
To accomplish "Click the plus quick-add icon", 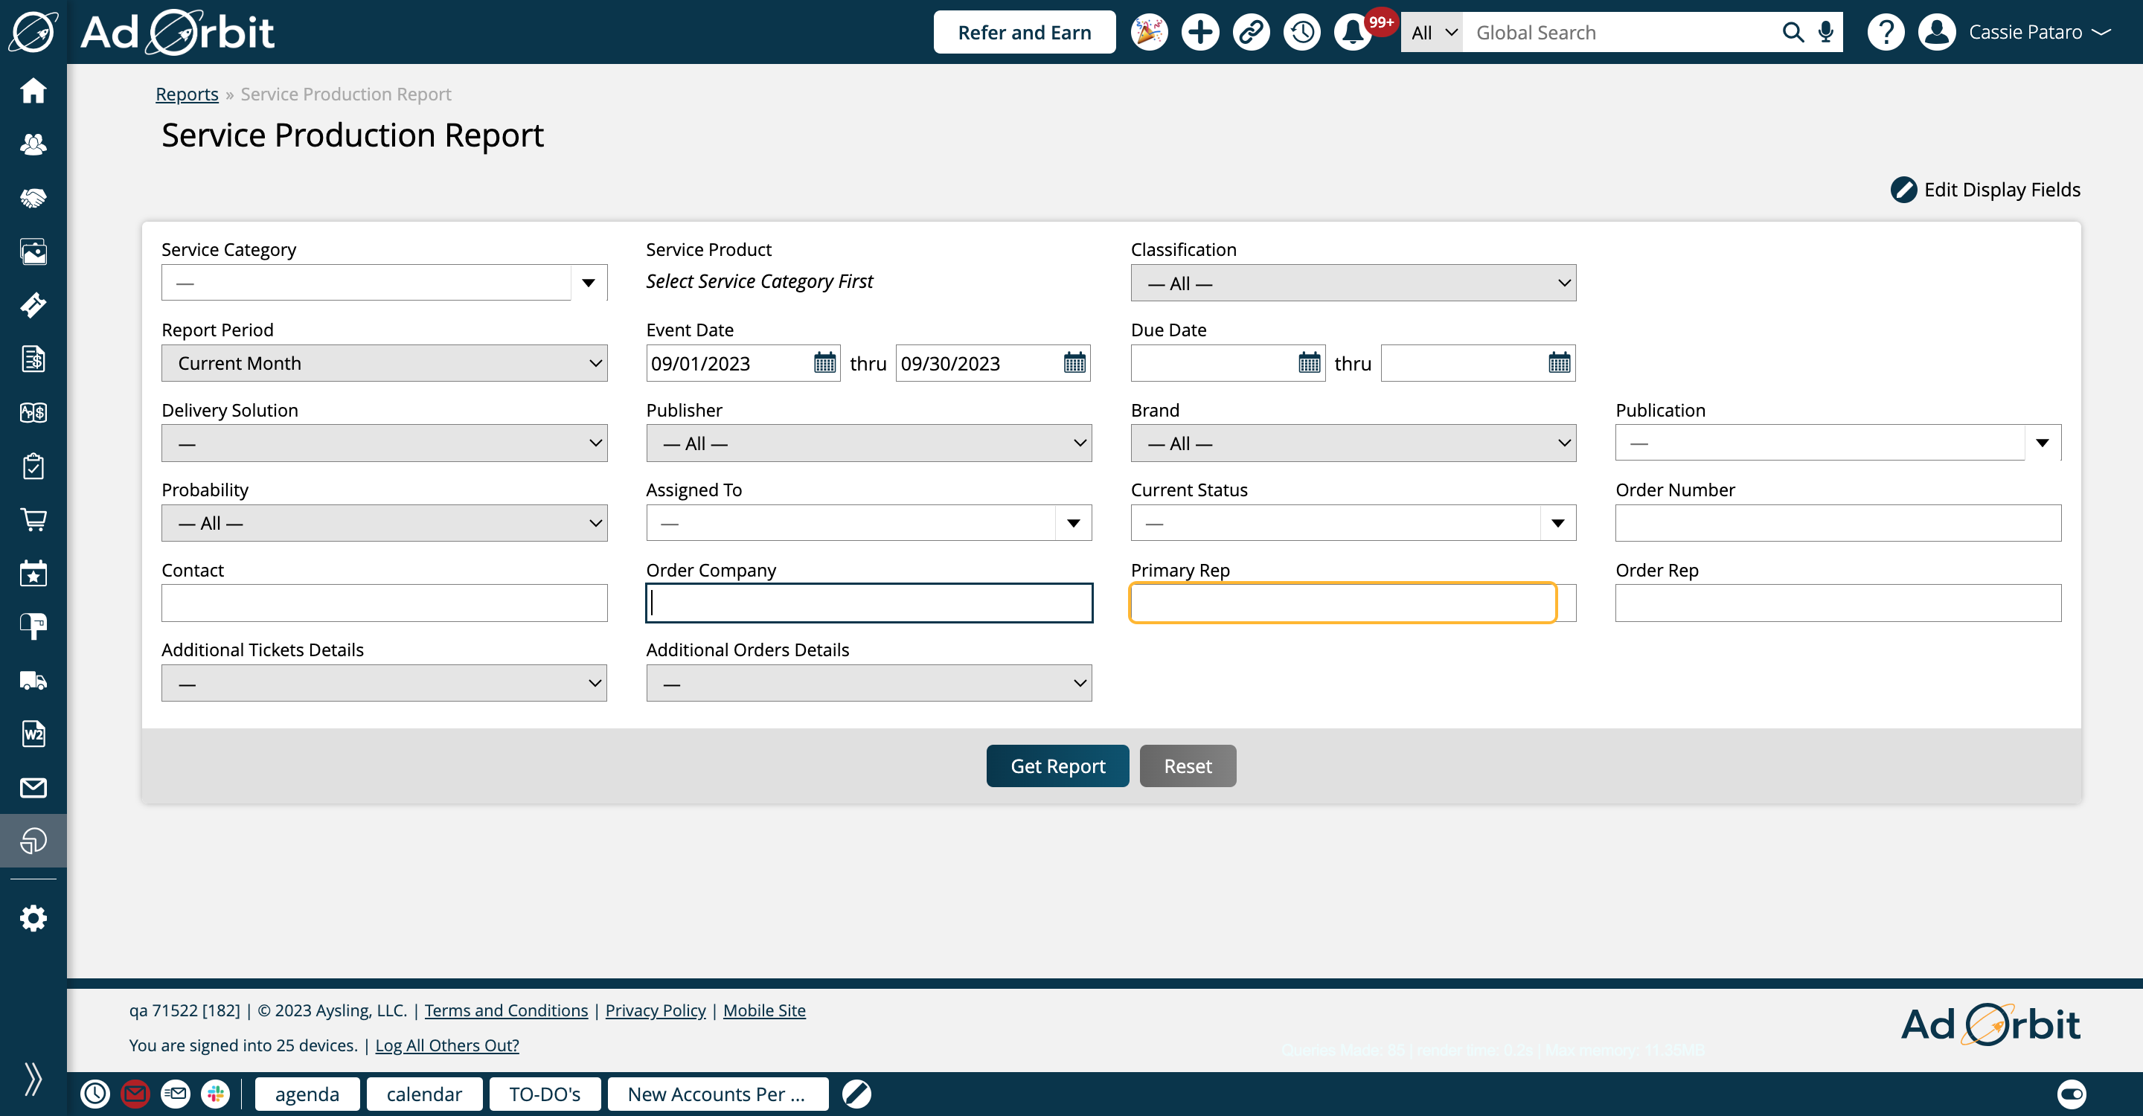I will 1199,33.
